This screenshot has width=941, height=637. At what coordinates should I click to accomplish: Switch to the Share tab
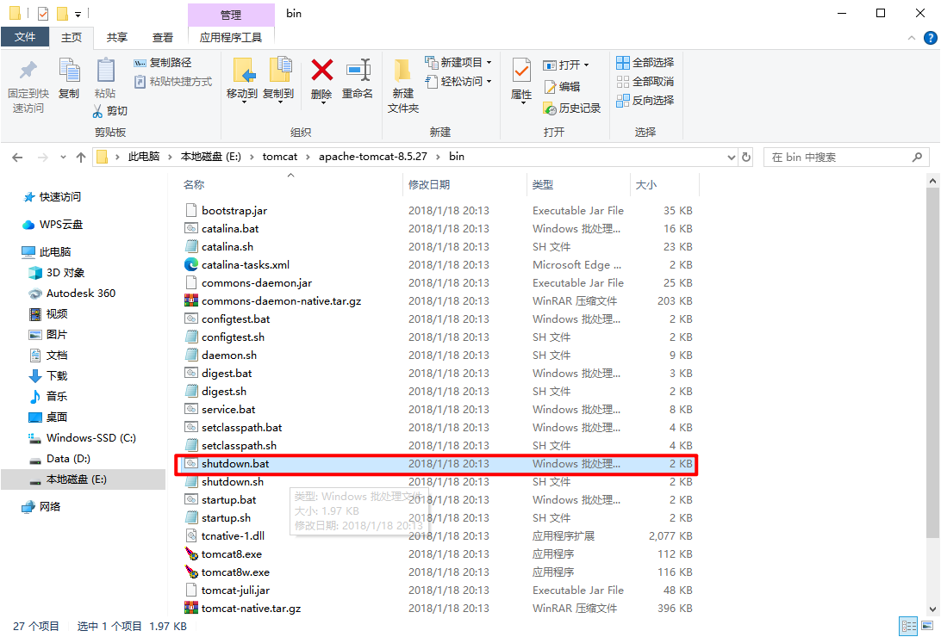(117, 38)
